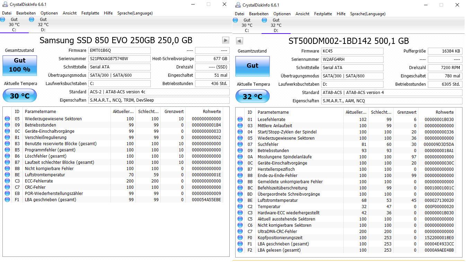Click Grenzwert column header in left window

click(x=173, y=112)
